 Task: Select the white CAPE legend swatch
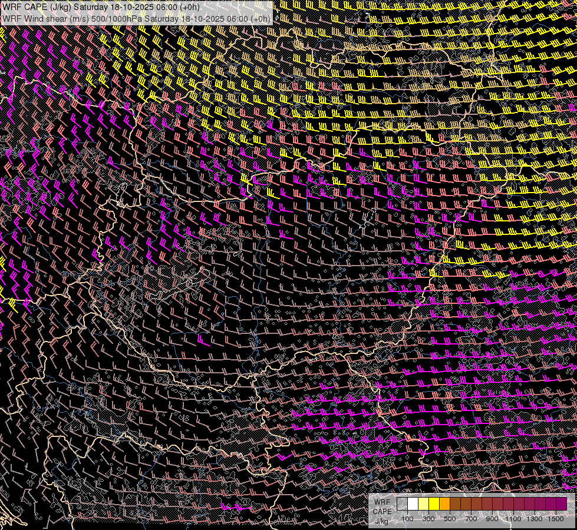click(x=413, y=504)
